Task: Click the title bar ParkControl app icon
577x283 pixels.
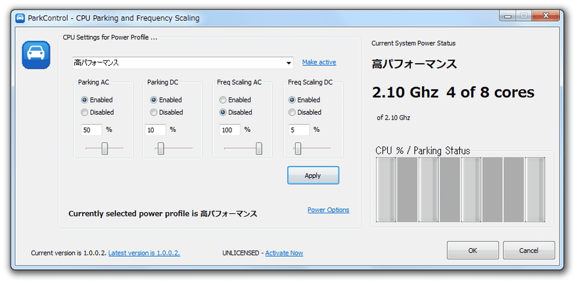Action: point(21,18)
